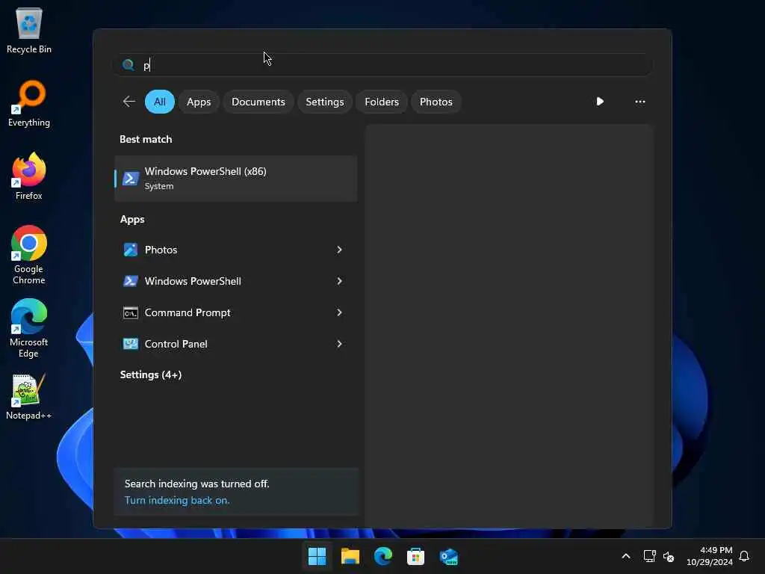The image size is (765, 574).
Task: Click the search magnifier icon
Action: tap(128, 65)
